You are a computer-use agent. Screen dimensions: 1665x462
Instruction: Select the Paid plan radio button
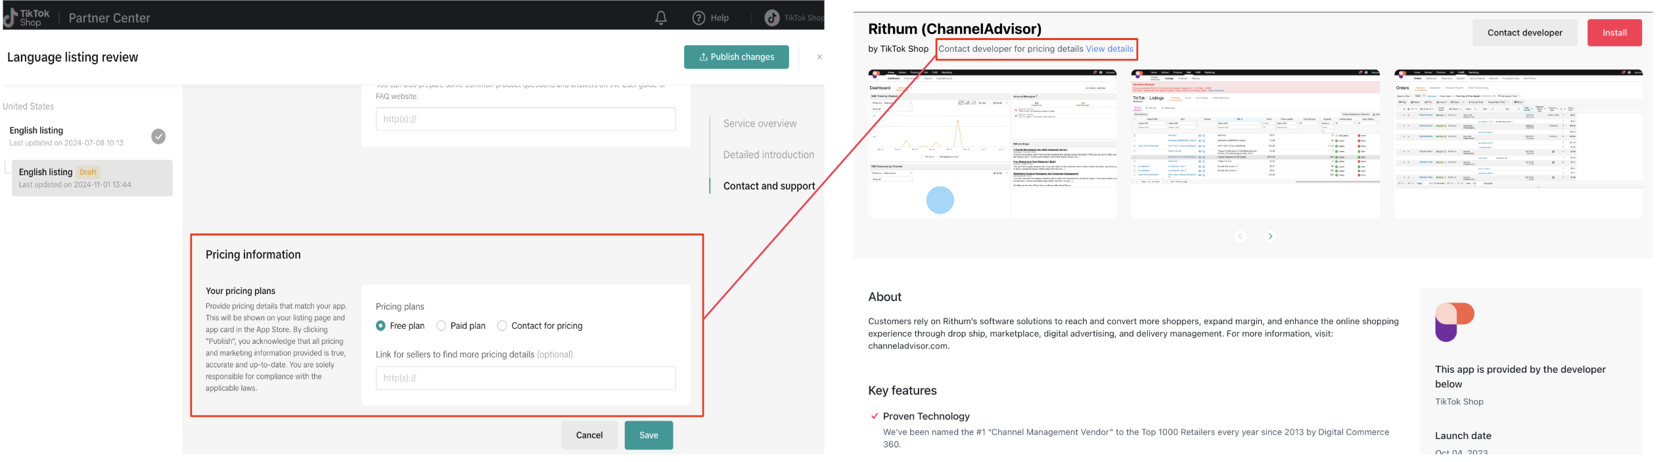coord(441,325)
